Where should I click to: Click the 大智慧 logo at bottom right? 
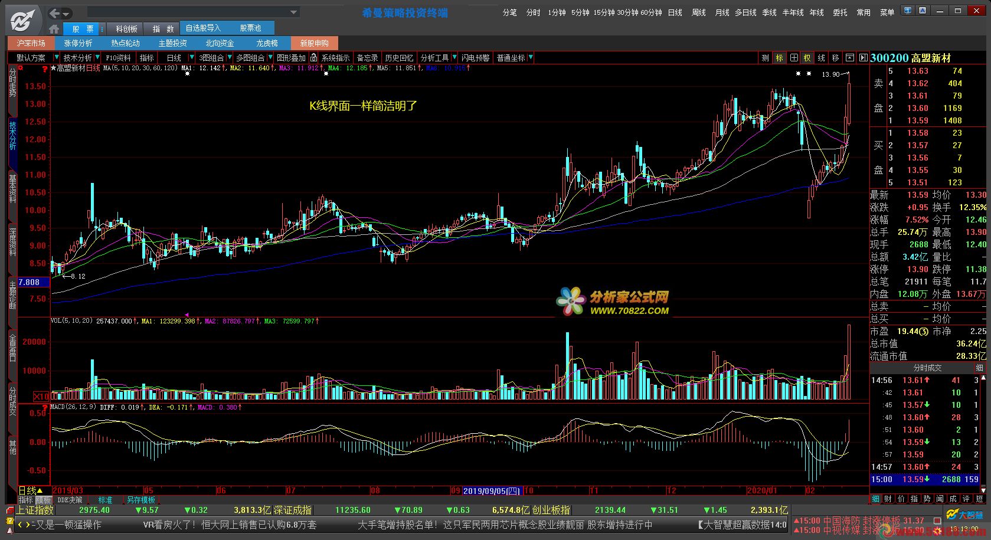click(964, 515)
